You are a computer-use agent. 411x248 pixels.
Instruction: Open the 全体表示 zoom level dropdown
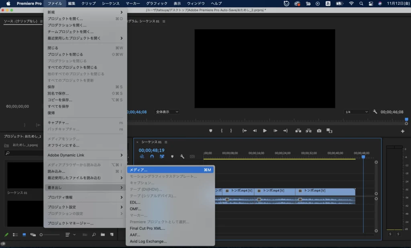[x=167, y=112]
